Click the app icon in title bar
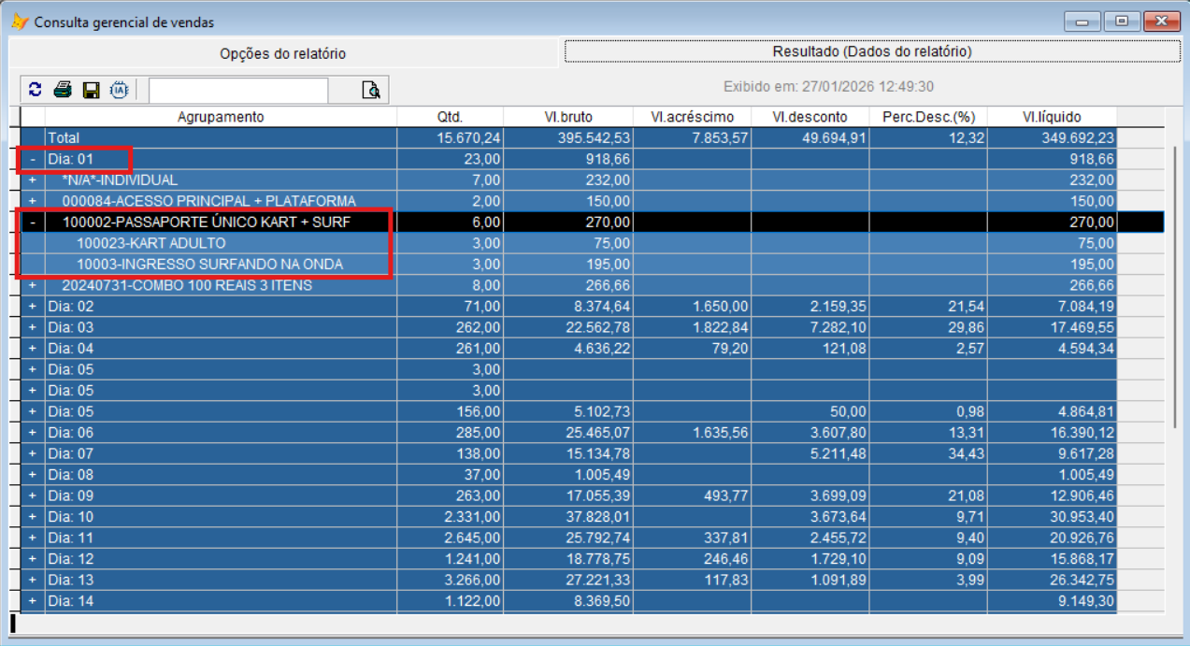 tap(19, 22)
